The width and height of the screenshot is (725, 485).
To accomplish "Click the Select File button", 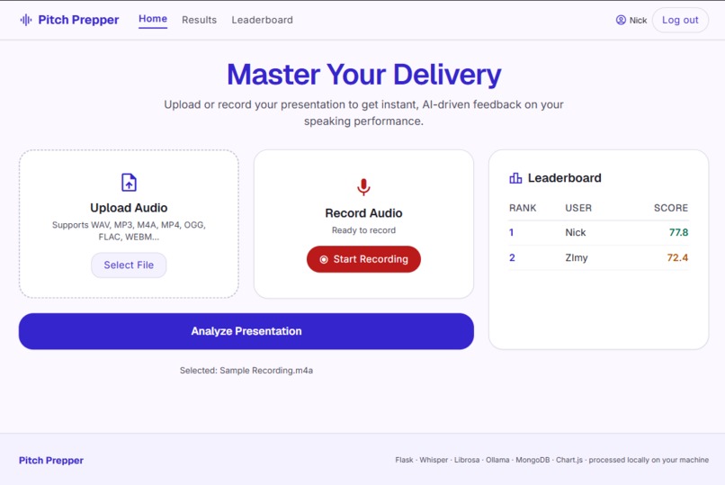I will (x=129, y=265).
